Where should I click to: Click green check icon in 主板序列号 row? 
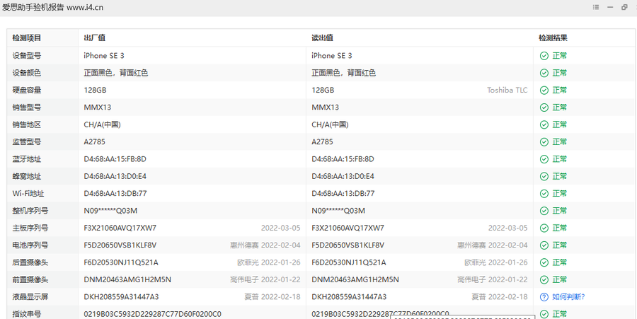point(544,228)
